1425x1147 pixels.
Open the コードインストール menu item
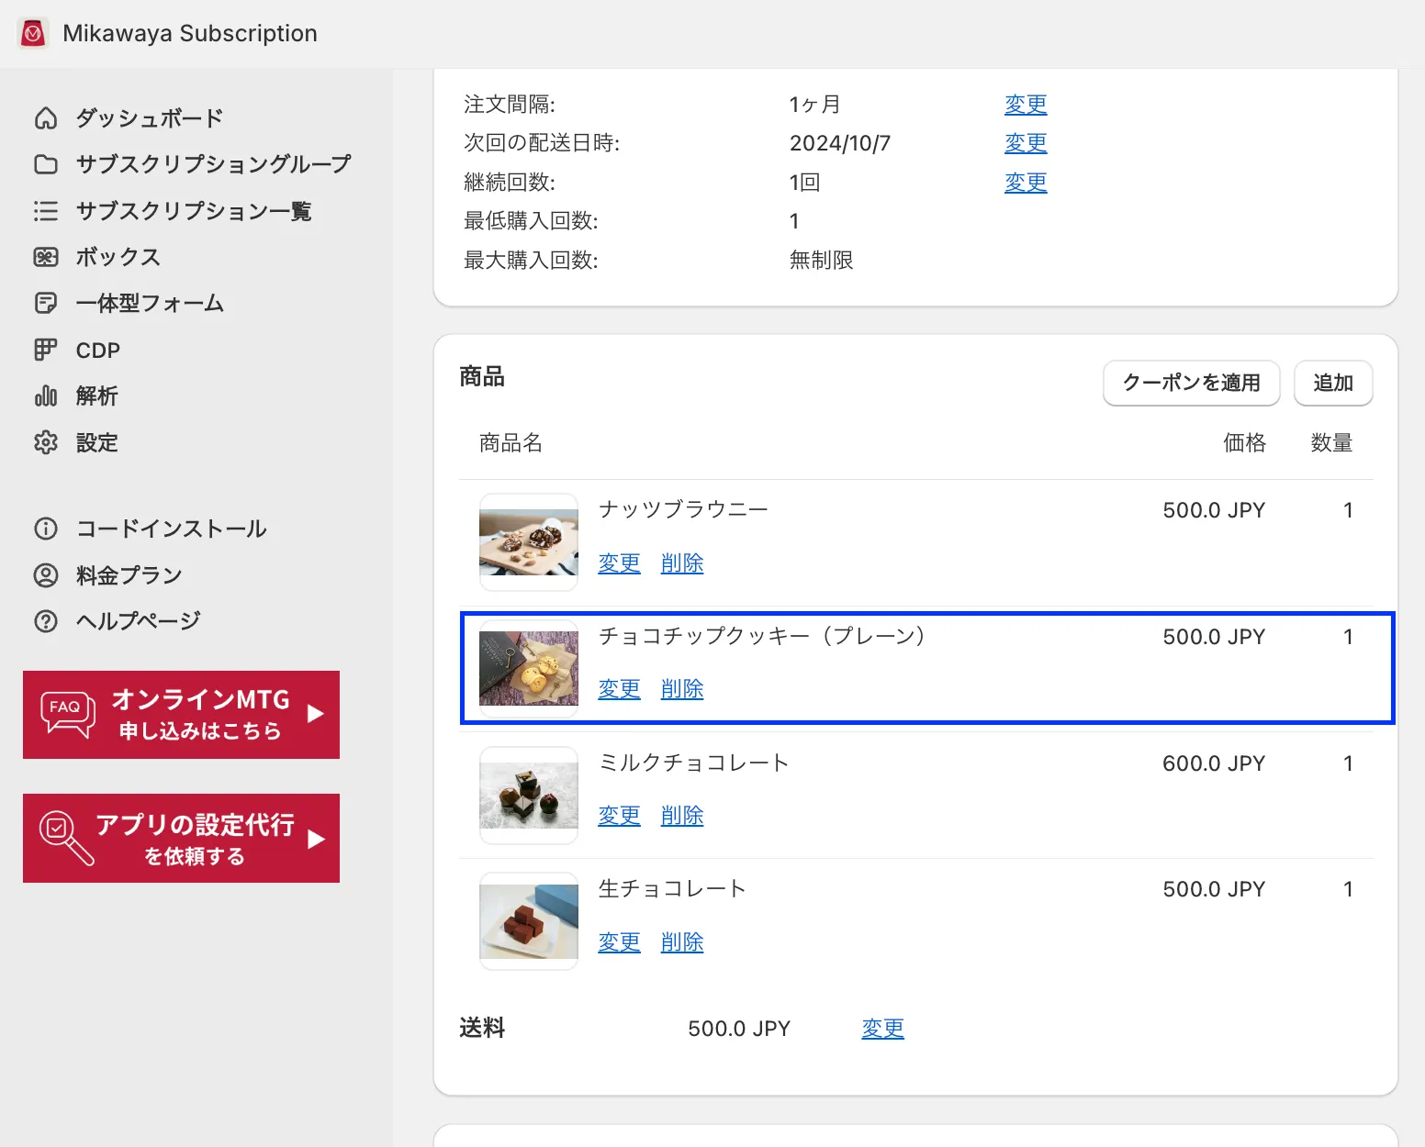click(171, 529)
